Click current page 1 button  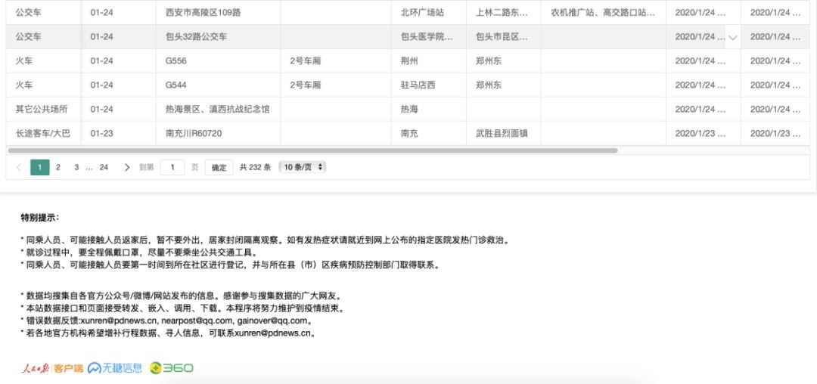click(x=40, y=167)
